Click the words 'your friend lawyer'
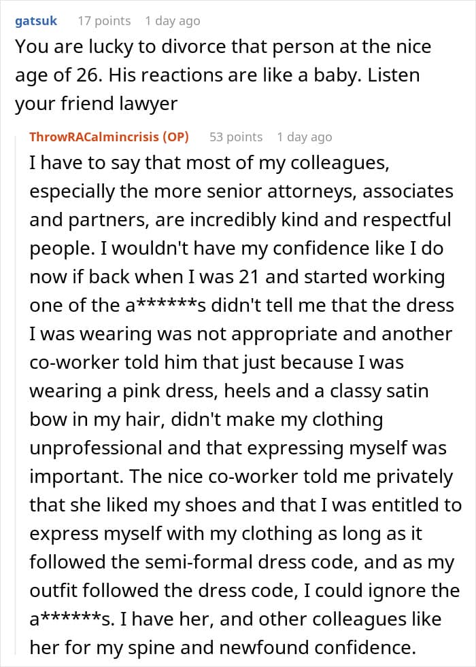This screenshot has height=667, width=476. pyautogui.click(x=97, y=104)
